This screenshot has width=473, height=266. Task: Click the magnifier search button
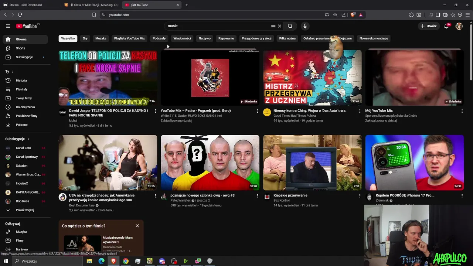(x=290, y=26)
